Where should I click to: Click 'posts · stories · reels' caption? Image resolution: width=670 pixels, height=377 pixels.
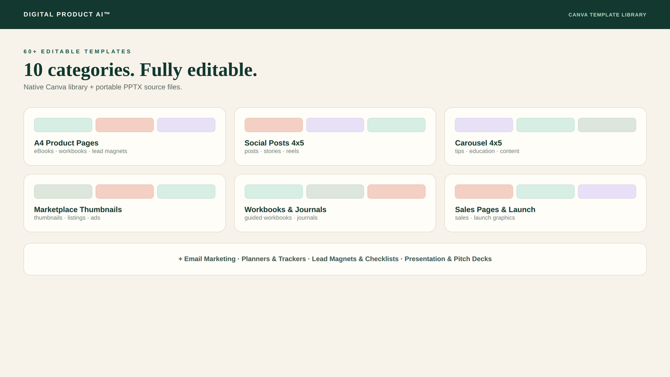click(271, 151)
